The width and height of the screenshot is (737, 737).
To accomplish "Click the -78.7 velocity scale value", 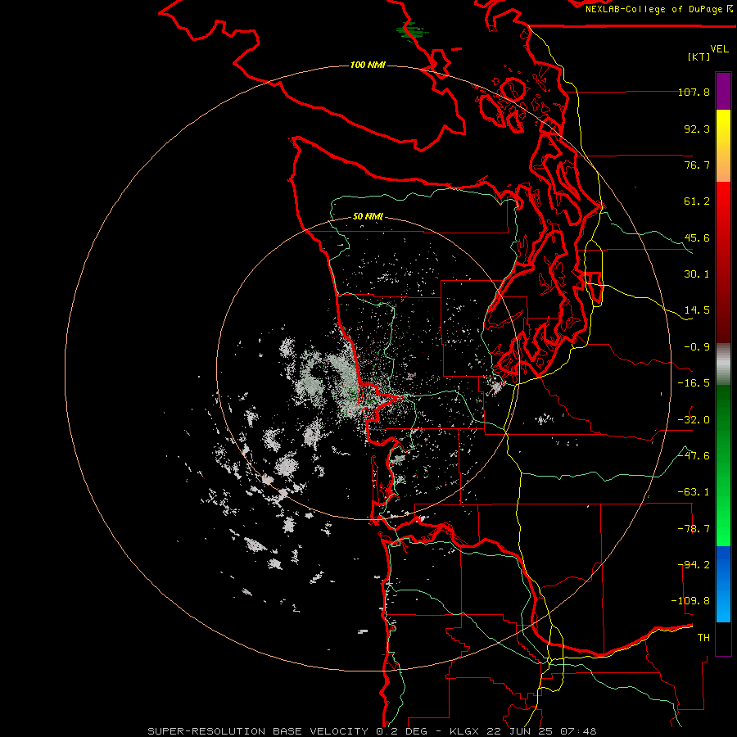I will click(694, 529).
